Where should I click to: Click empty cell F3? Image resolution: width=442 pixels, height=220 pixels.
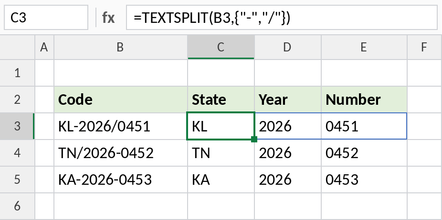(x=424, y=126)
